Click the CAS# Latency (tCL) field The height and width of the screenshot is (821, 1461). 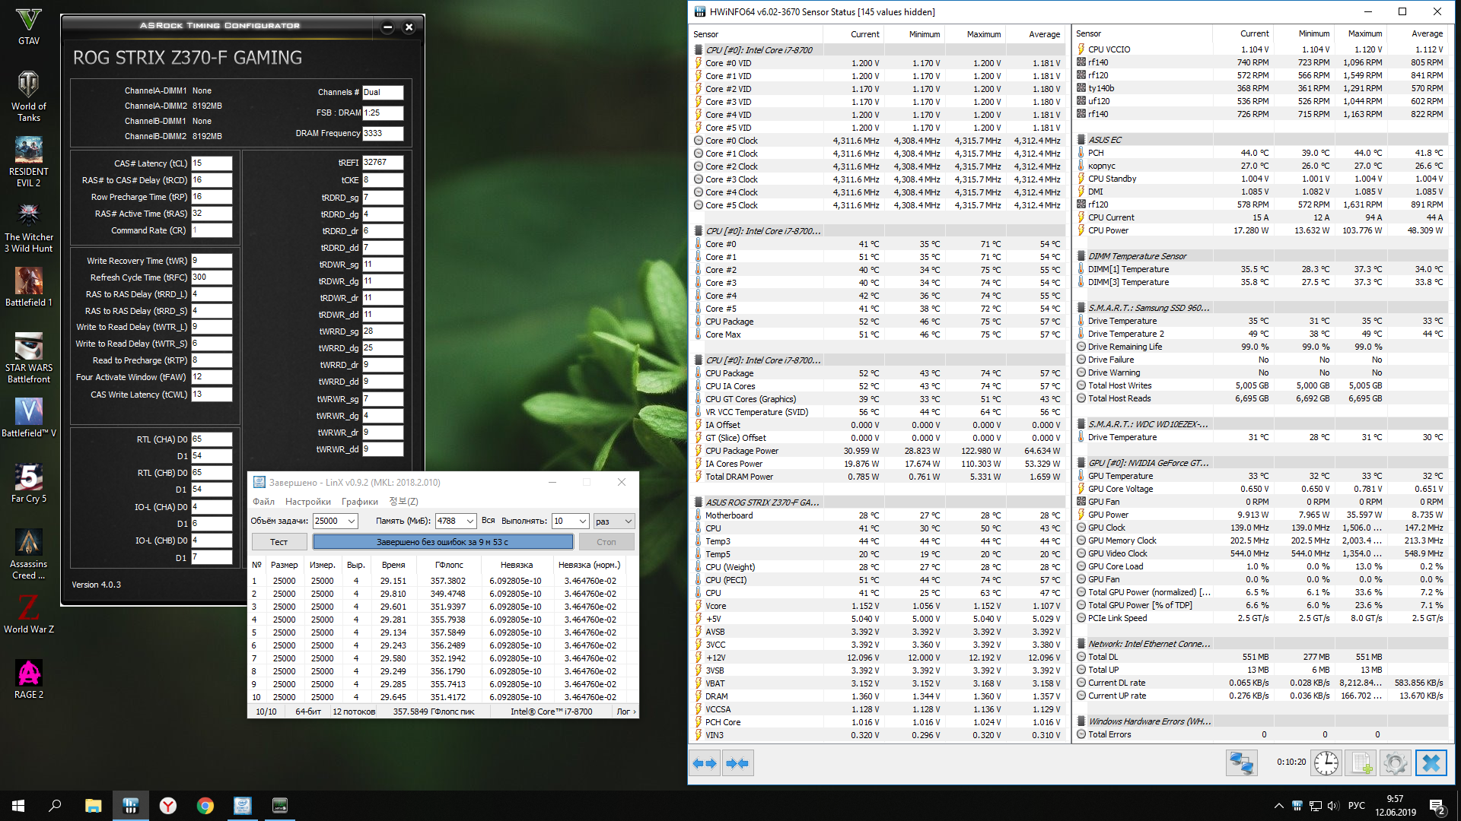pyautogui.click(x=211, y=163)
